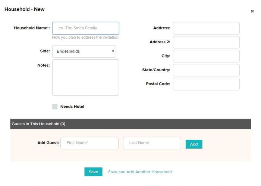Click the State/Country text field
Image resolution: width=261 pixels, height=186 pixels.
click(206, 70)
